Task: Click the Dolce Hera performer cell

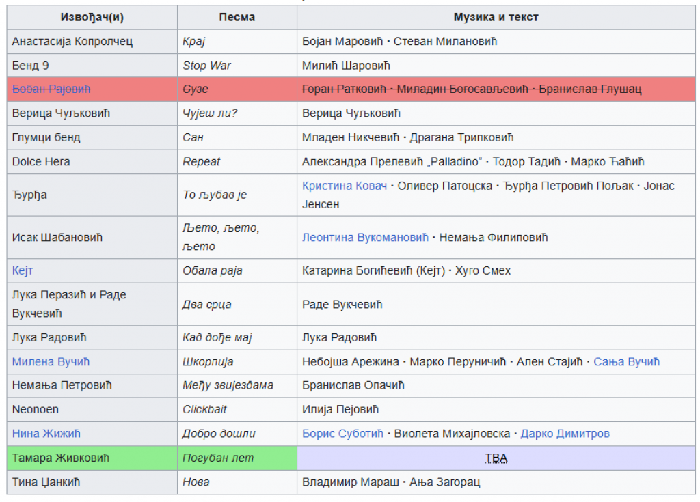Action: tap(41, 162)
